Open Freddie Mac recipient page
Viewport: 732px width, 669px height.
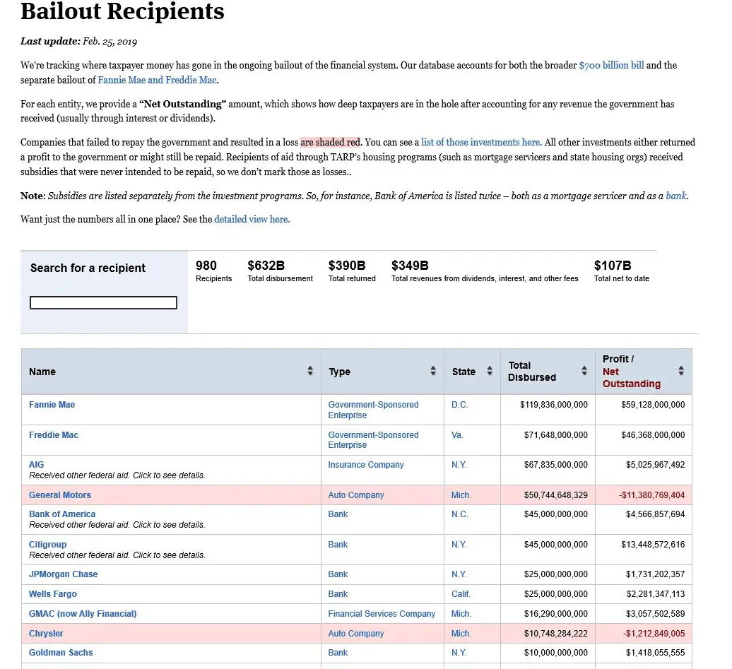coord(54,435)
